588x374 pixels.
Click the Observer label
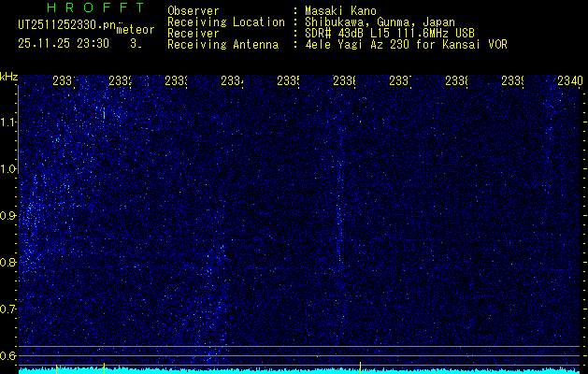click(194, 11)
